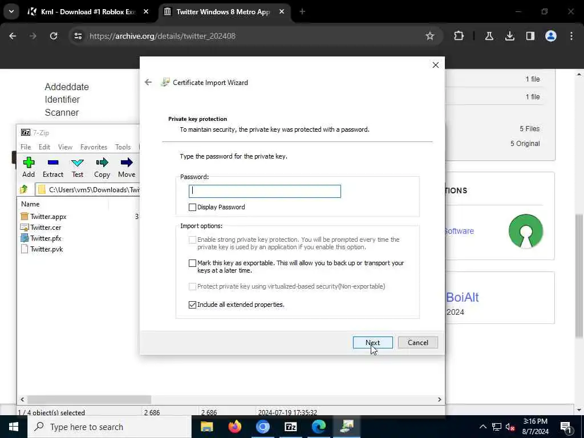Click the green open source collection thumbnail
584x438 pixels.
(x=526, y=231)
